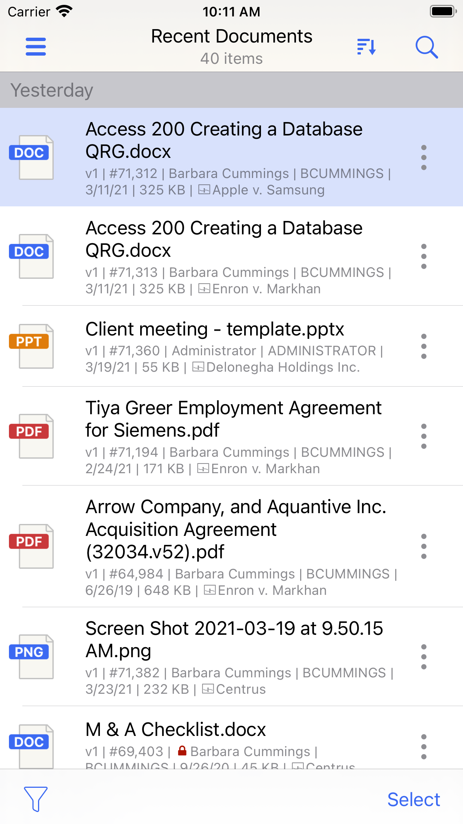Screen dimensions: 463x824
Task: Tap the PNG file type thumbnail
Action: click(32, 656)
